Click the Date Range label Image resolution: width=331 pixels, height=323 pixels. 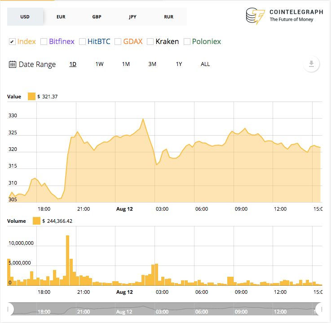[x=37, y=64]
